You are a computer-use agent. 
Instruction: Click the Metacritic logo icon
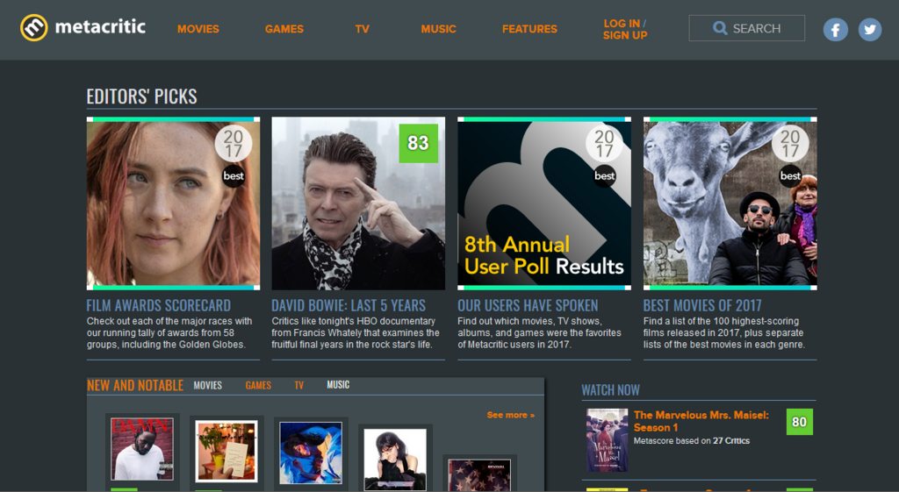pos(34,27)
